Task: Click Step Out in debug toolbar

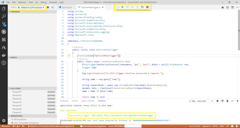Action: coord(137,7)
